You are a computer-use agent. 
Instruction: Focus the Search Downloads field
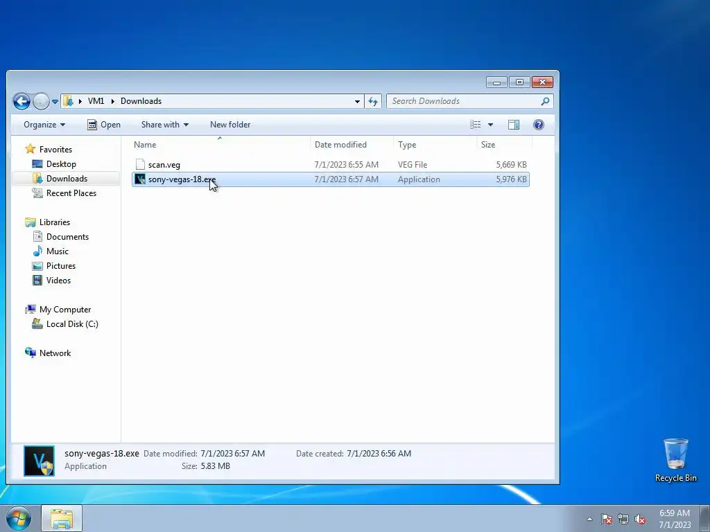click(x=469, y=101)
